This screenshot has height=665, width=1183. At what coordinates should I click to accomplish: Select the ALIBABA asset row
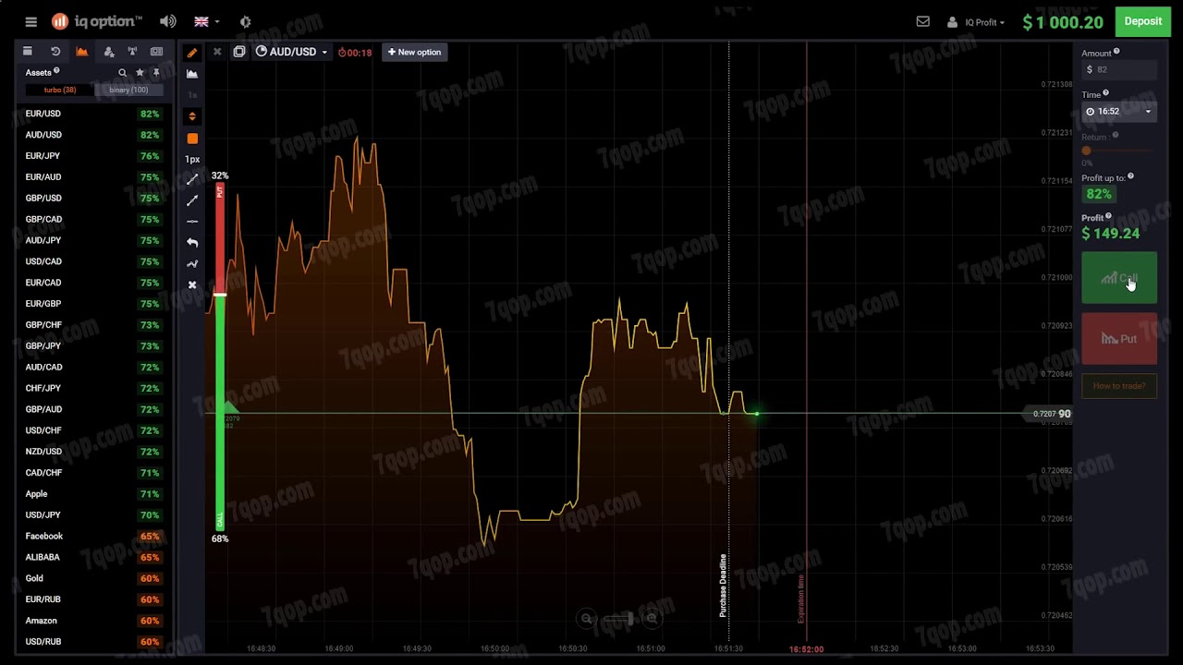(x=92, y=557)
